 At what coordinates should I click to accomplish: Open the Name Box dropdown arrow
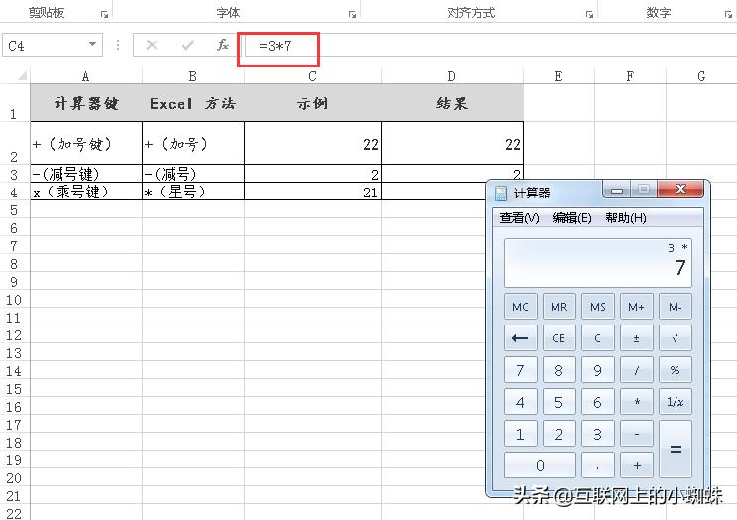(x=92, y=45)
